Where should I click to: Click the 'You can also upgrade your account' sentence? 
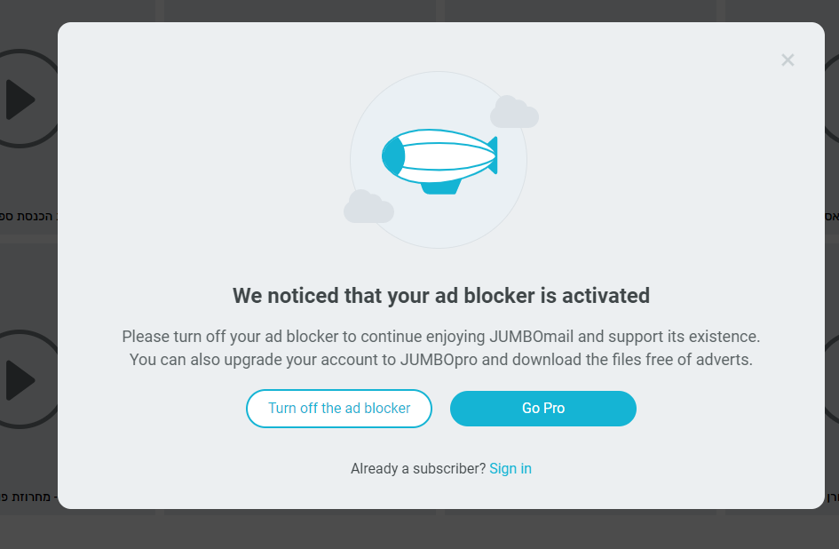[x=441, y=360]
